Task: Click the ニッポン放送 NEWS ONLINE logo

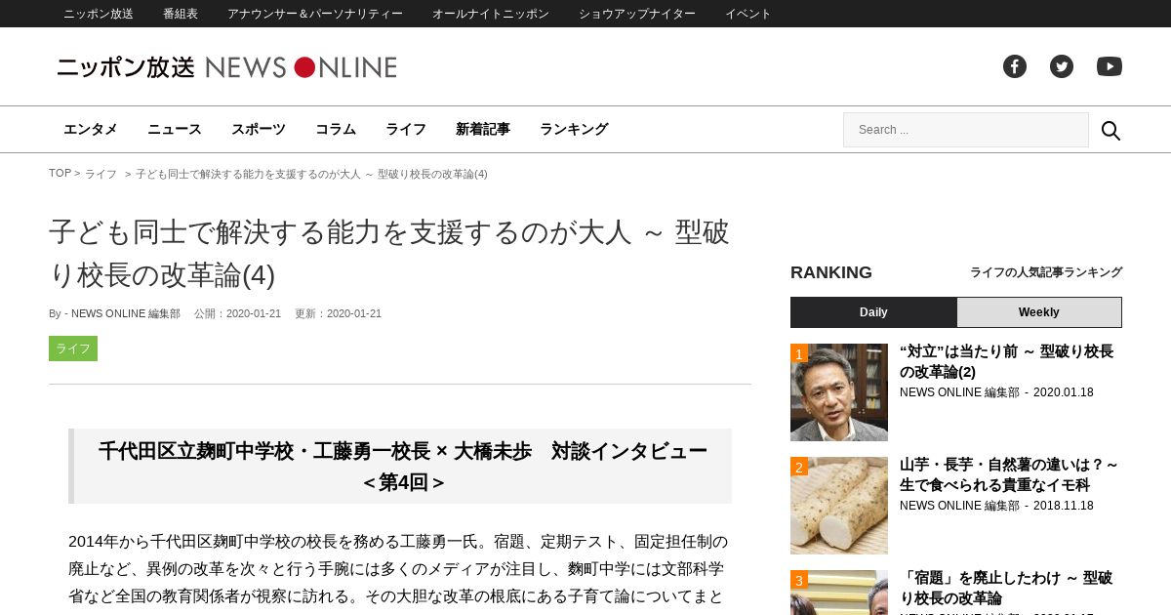Action: pos(226,66)
